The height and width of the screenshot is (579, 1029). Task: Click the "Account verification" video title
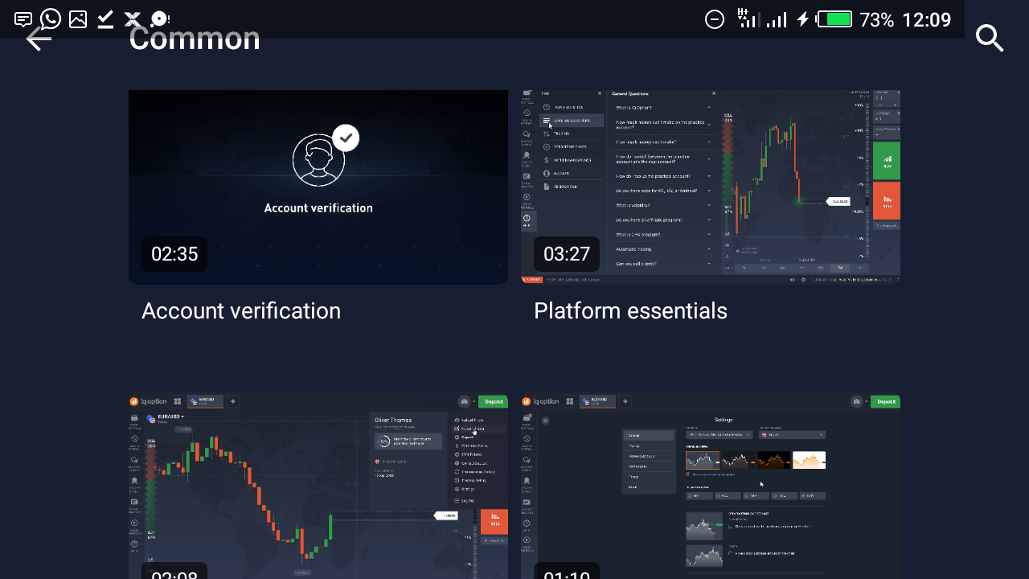(241, 311)
